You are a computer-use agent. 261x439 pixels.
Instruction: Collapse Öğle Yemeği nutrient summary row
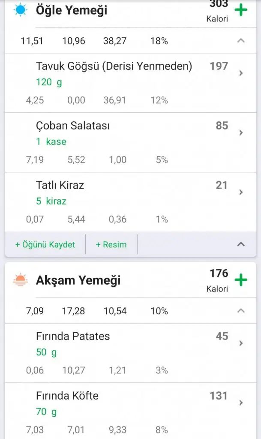[x=241, y=41]
